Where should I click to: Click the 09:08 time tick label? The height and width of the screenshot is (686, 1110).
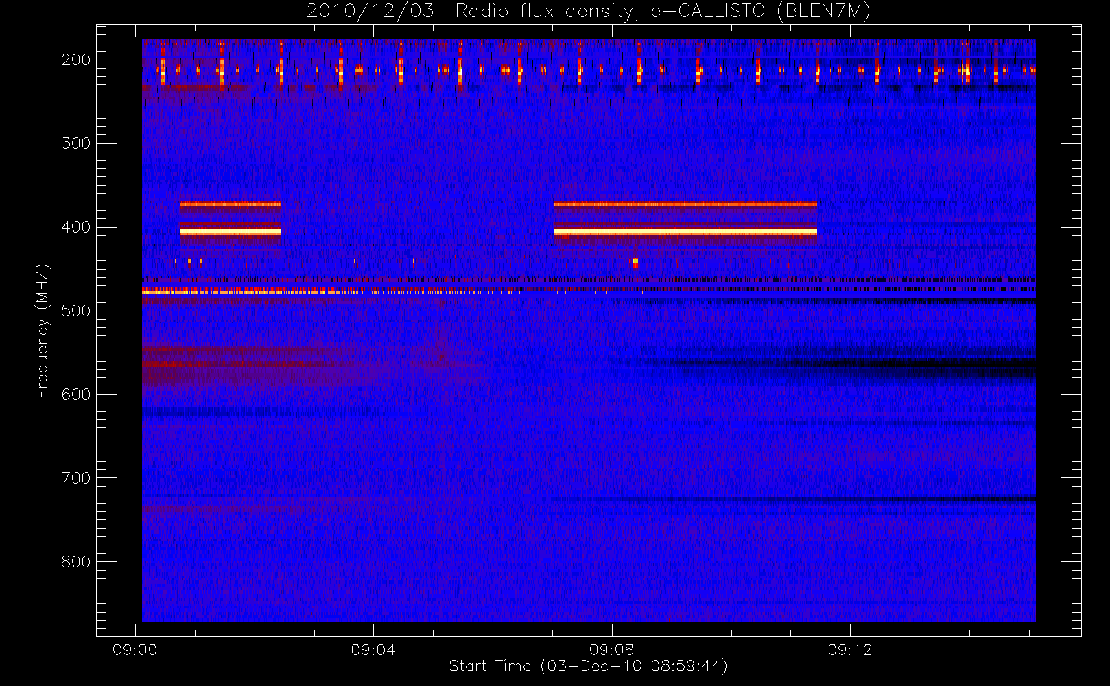point(611,650)
